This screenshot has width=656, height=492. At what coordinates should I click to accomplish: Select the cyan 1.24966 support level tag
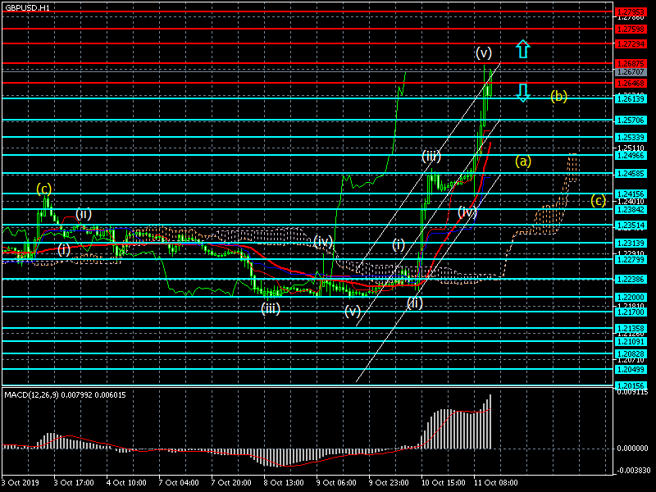(630, 155)
